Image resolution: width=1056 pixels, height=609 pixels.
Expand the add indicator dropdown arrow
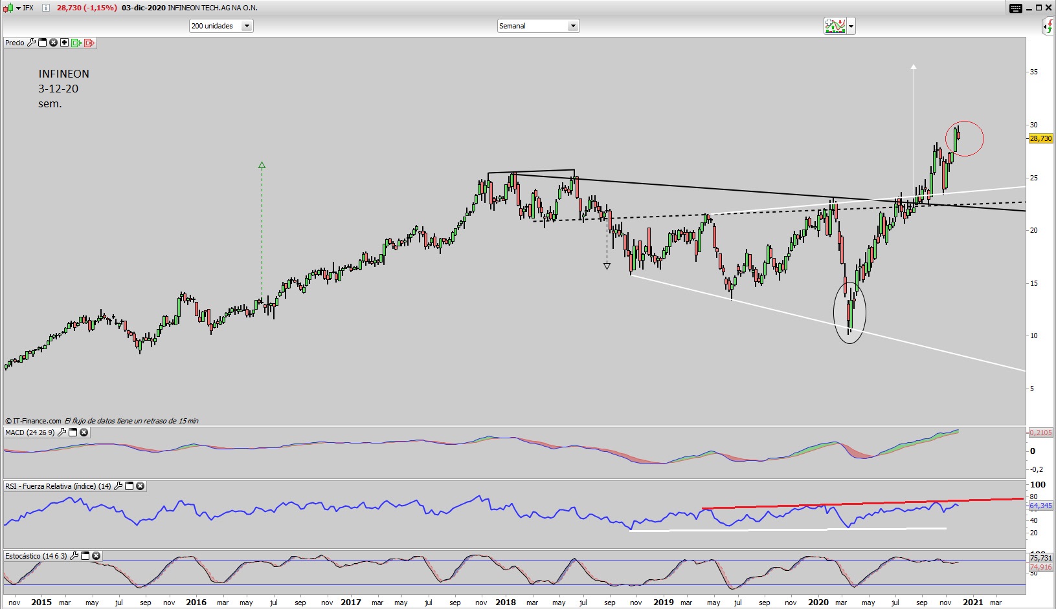tap(851, 27)
